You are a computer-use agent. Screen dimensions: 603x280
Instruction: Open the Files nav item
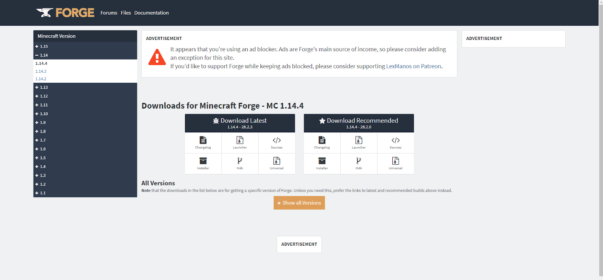(x=126, y=13)
